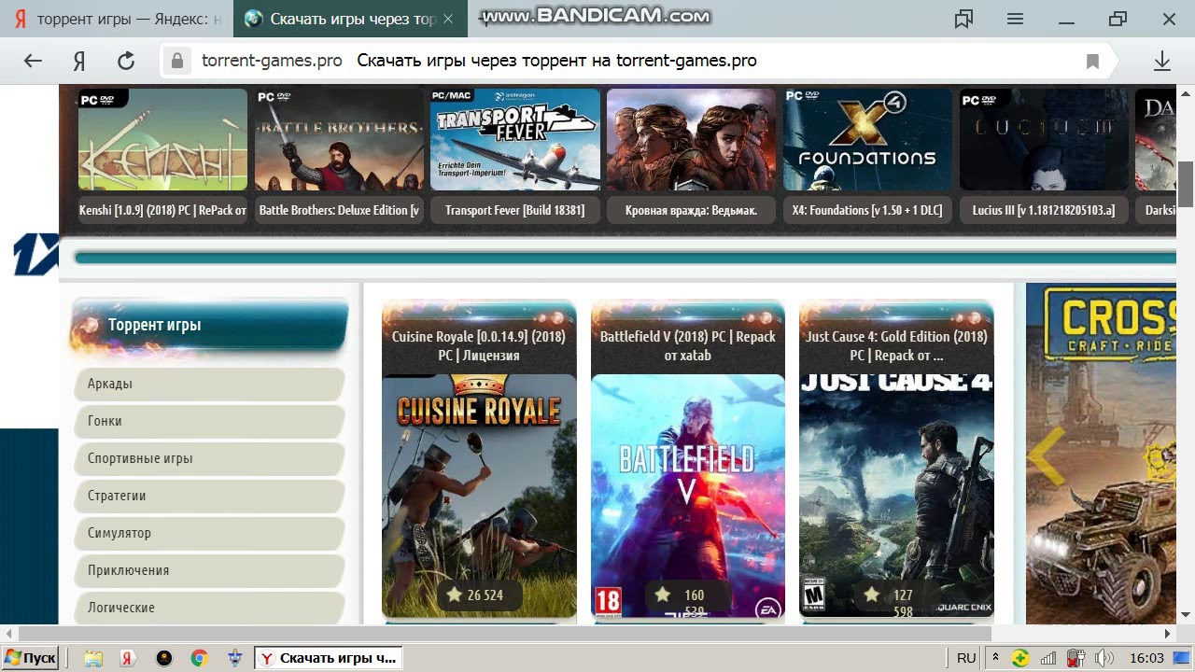Click 'Battle Brothers: Deluxe Edition' title link
1195x672 pixels.
[x=339, y=210]
